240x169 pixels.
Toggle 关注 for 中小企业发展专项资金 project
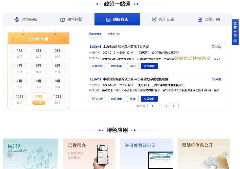tap(216, 79)
